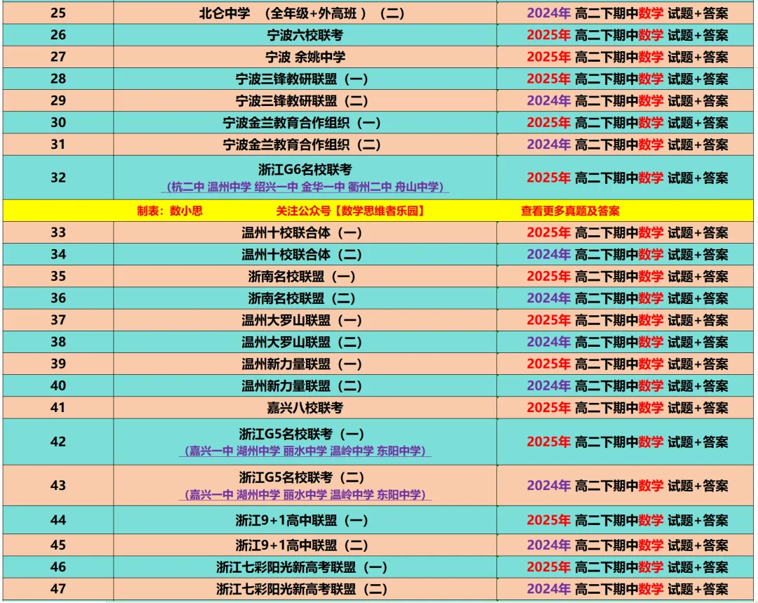
Task: Click the number 32 row index cell
Action: tap(58, 178)
